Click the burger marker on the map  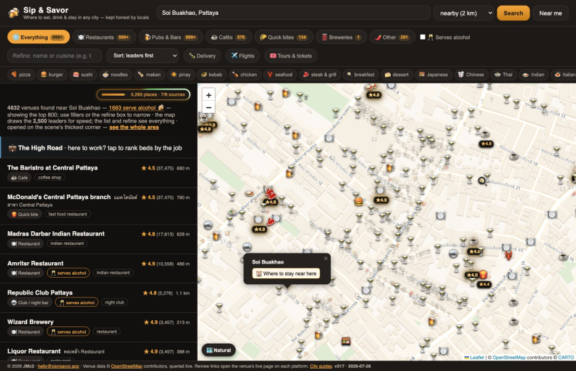(359, 201)
